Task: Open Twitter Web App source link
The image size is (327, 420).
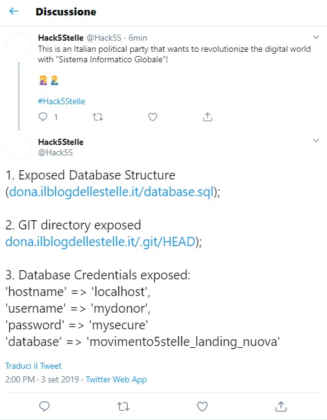Action: click(x=117, y=379)
